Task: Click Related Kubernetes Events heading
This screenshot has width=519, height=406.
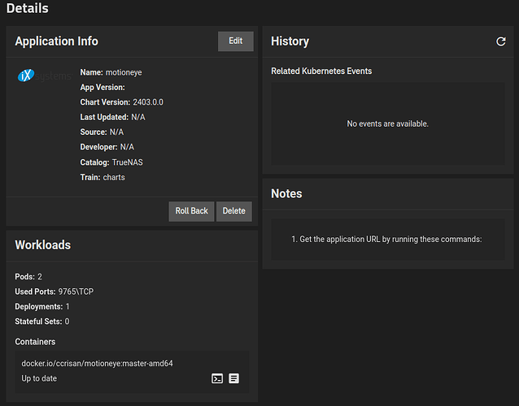Action: 321,71
